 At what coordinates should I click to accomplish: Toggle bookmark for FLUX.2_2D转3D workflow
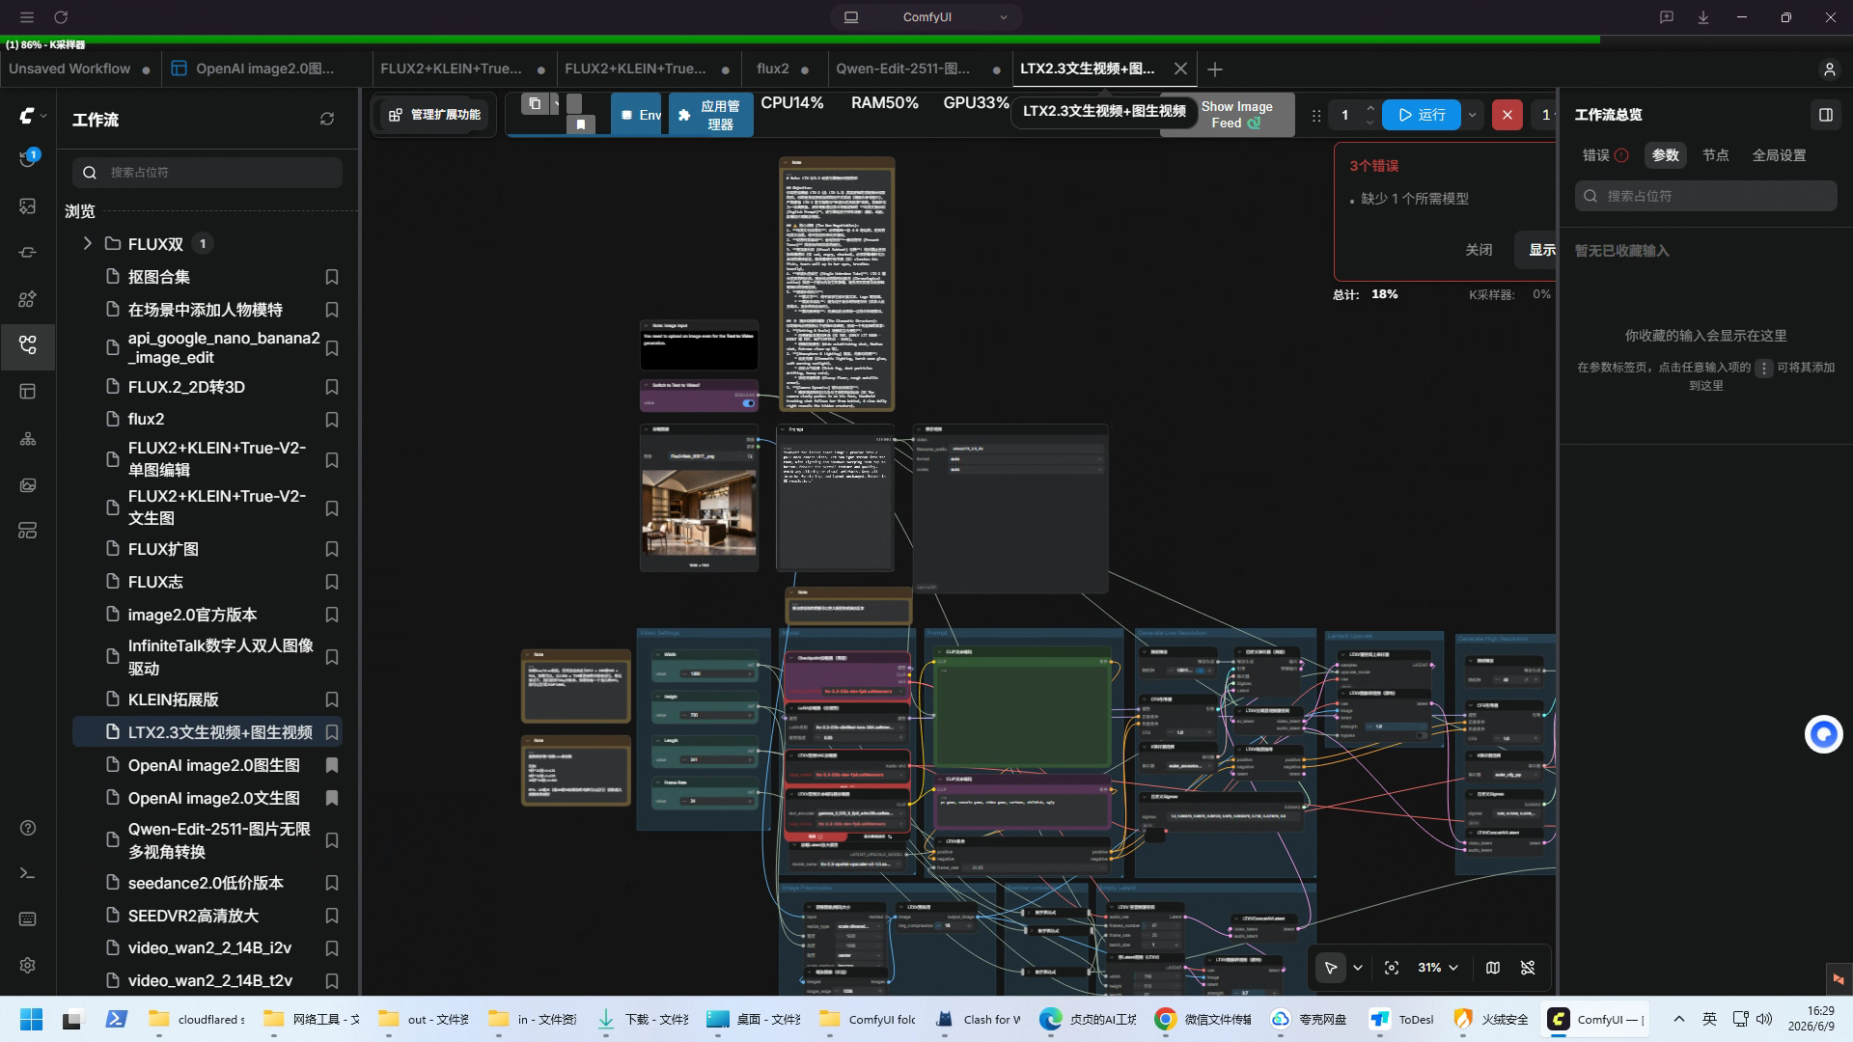[332, 387]
